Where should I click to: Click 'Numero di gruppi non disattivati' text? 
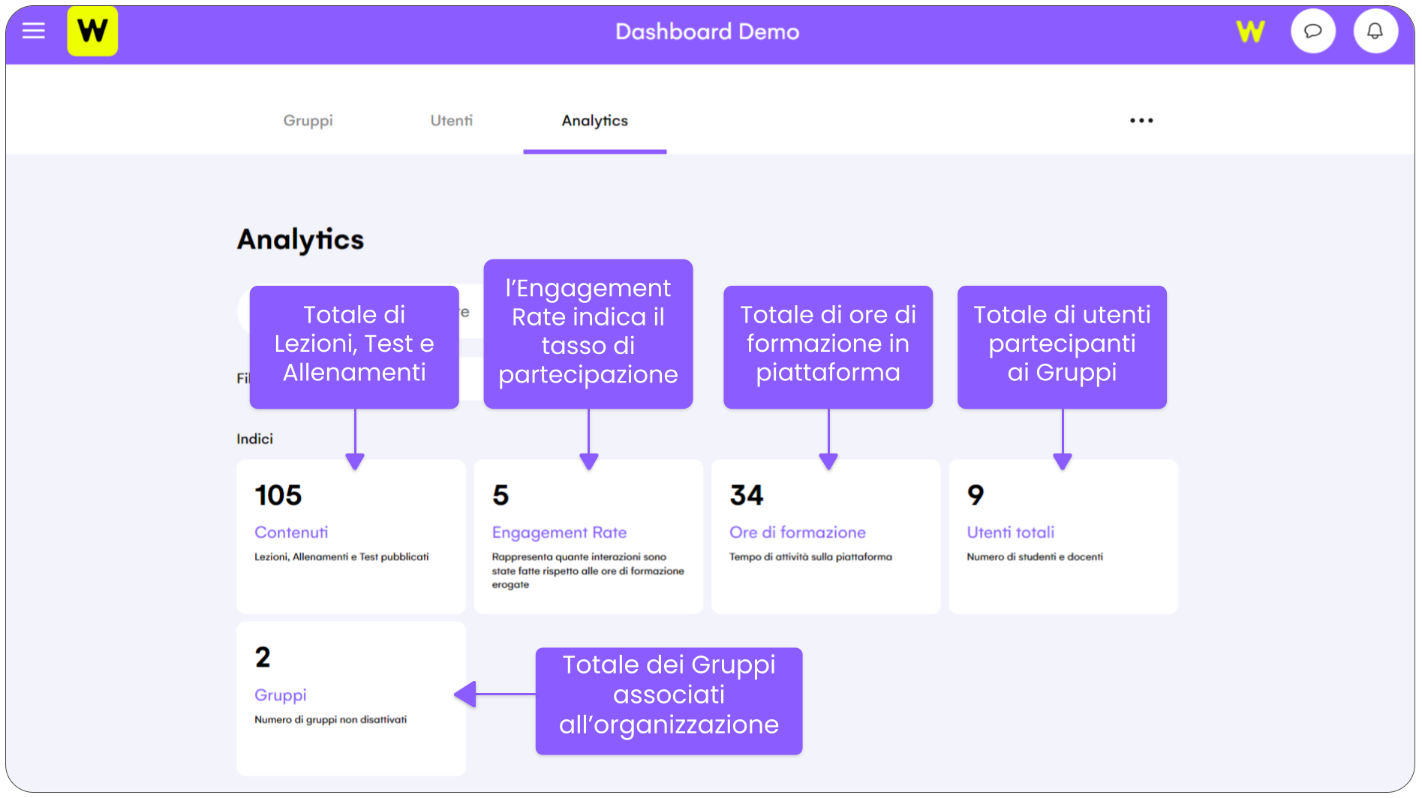pos(330,719)
